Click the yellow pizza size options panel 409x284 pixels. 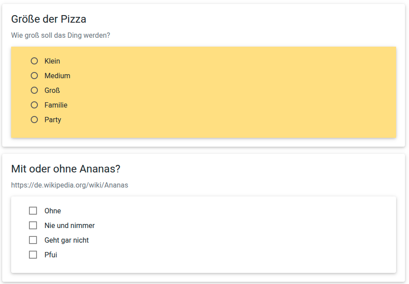[204, 92]
